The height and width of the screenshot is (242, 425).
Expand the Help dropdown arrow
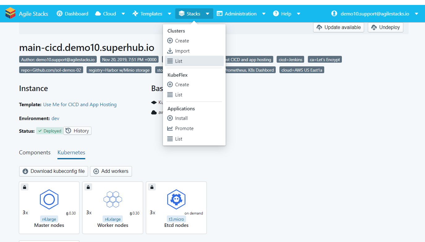[x=299, y=14]
